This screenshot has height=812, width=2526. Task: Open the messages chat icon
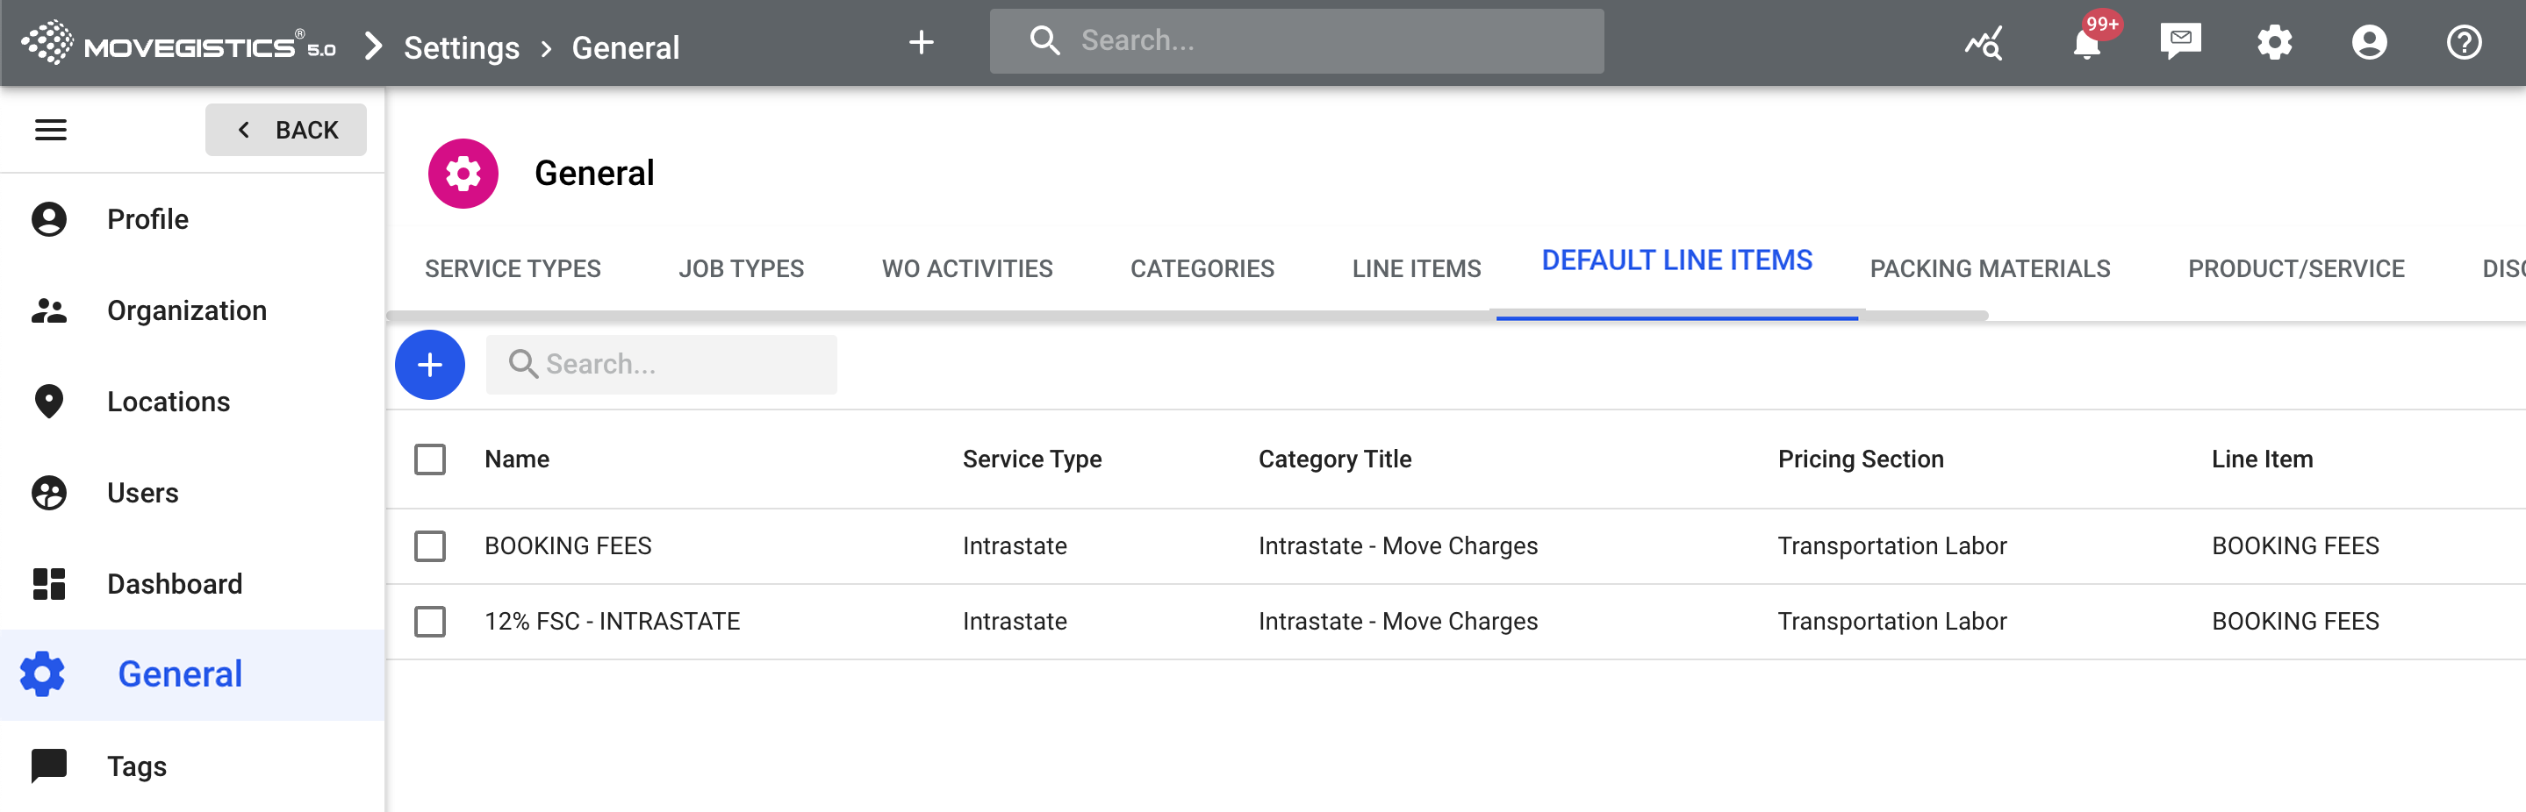tap(2180, 42)
